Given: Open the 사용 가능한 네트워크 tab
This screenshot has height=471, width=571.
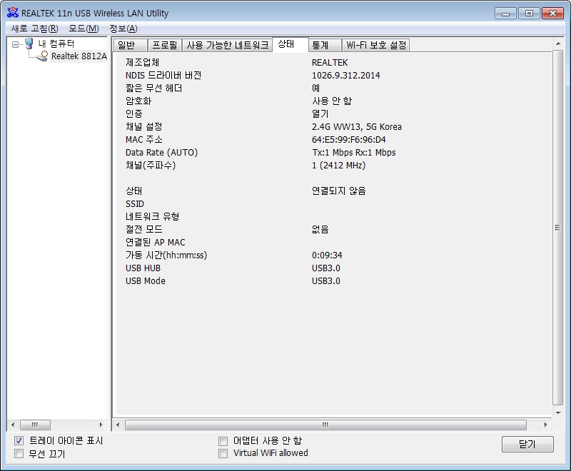Looking at the screenshot, I should point(227,45).
